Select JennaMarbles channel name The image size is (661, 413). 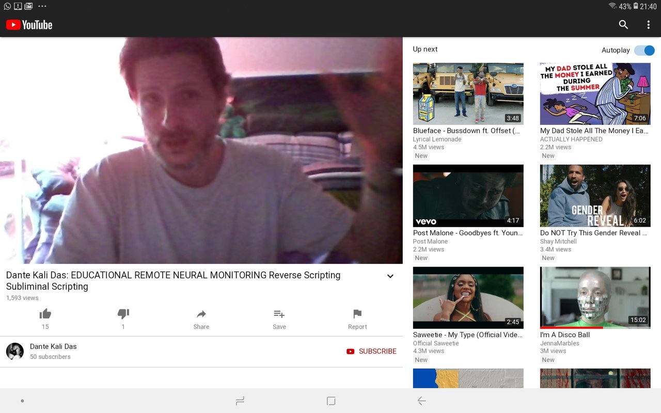(x=560, y=343)
